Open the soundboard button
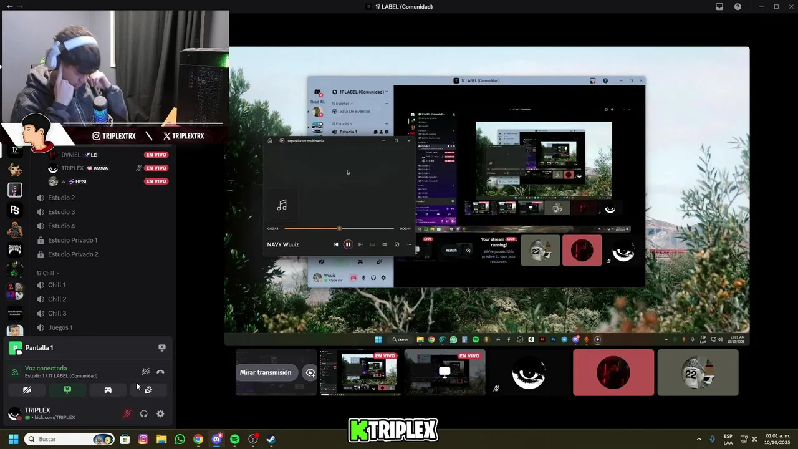Image resolution: width=798 pixels, height=449 pixels. pyautogui.click(x=148, y=390)
